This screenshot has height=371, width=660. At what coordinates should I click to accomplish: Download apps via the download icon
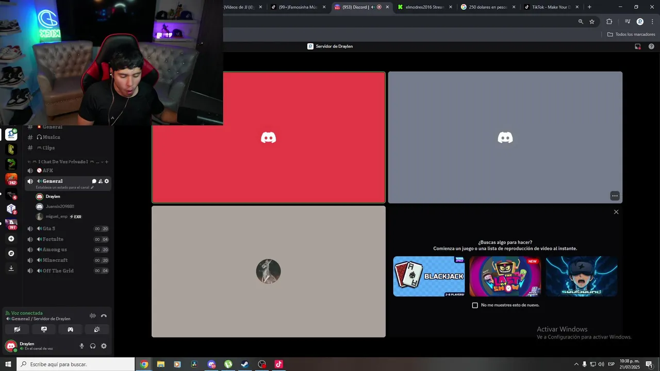(11, 268)
